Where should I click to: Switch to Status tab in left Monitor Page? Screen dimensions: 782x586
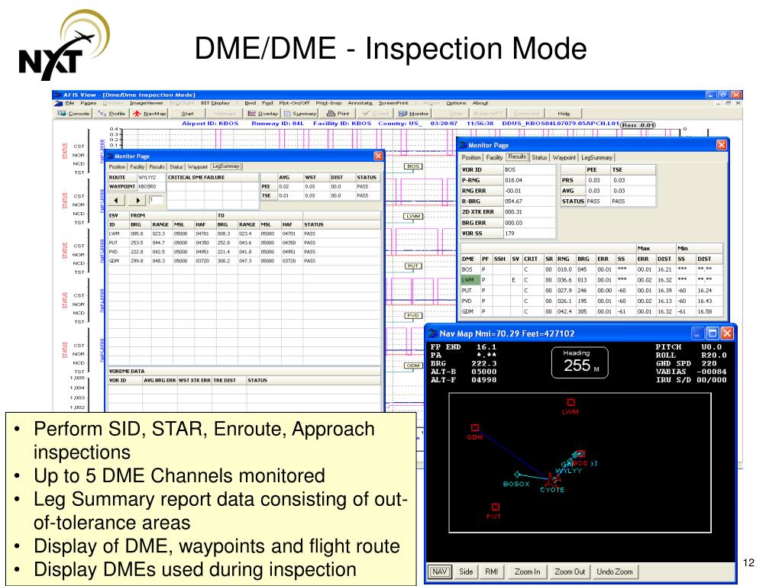click(x=176, y=167)
